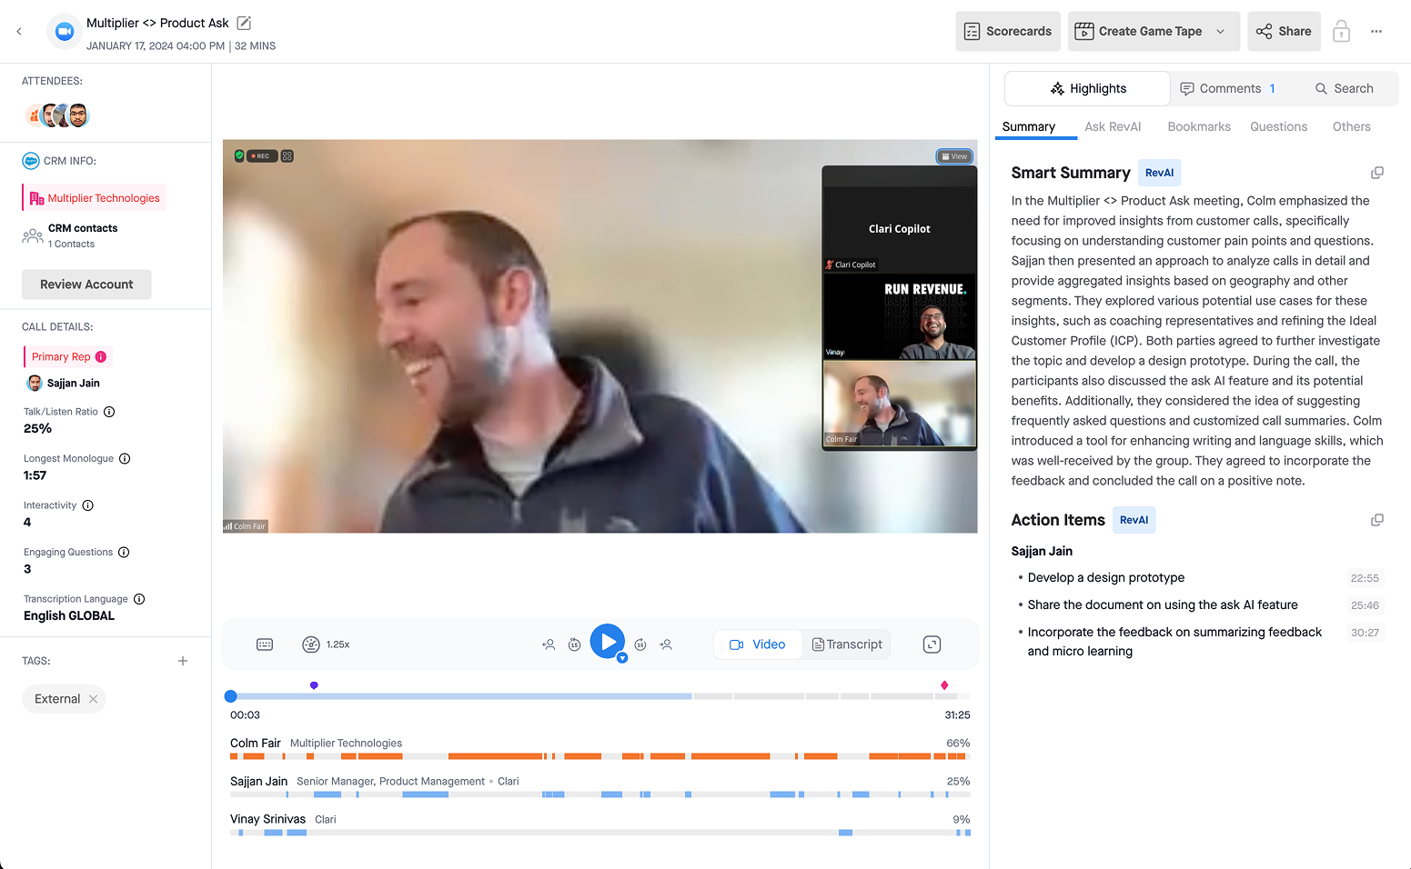Jump to next speaker

tap(666, 644)
